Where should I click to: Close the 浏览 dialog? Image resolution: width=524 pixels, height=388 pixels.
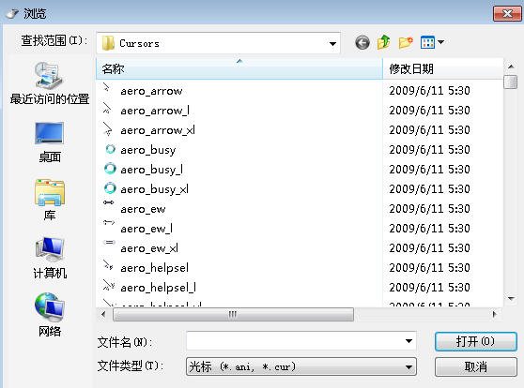[x=507, y=14]
